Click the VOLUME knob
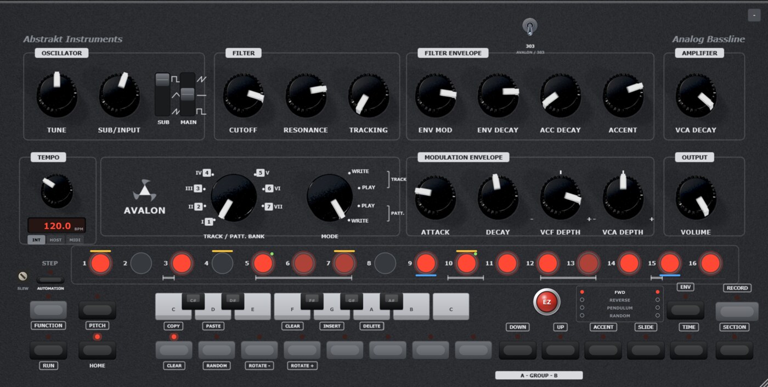 [x=696, y=198]
